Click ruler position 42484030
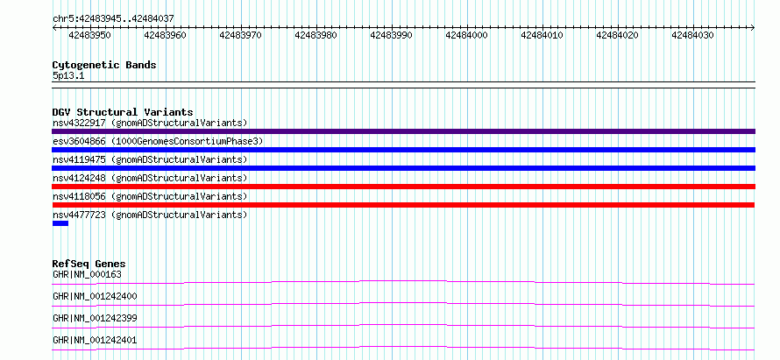Image resolution: width=780 pixels, height=360 pixels. point(693,35)
